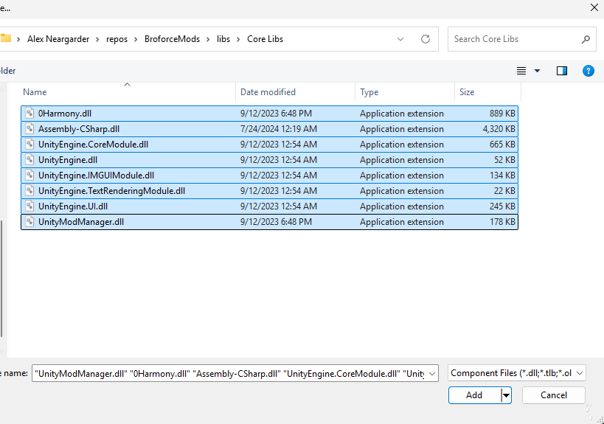Click the 665 KB size cell
Screen dimensions: 604x424
502,144
